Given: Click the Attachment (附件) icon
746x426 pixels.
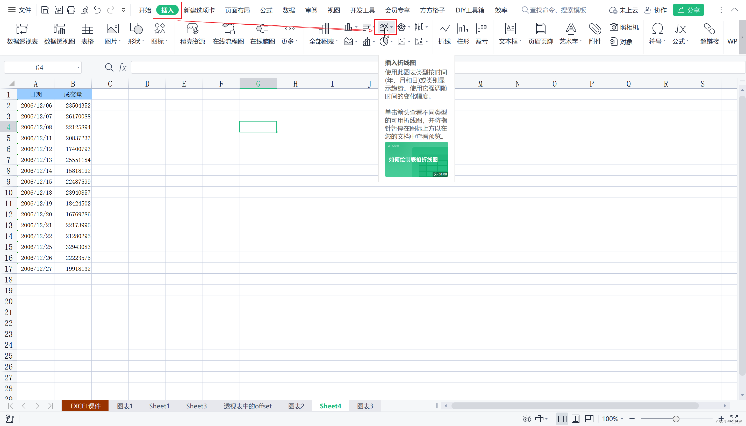Looking at the screenshot, I should click(595, 34).
